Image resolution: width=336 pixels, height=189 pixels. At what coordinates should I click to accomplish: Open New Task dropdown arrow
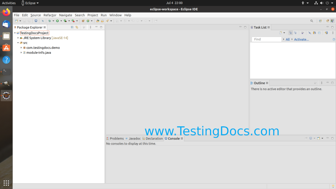[284, 33]
